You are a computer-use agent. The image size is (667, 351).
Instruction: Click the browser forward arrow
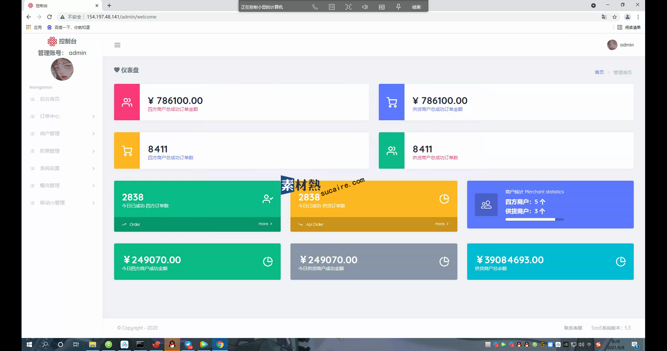(39, 17)
